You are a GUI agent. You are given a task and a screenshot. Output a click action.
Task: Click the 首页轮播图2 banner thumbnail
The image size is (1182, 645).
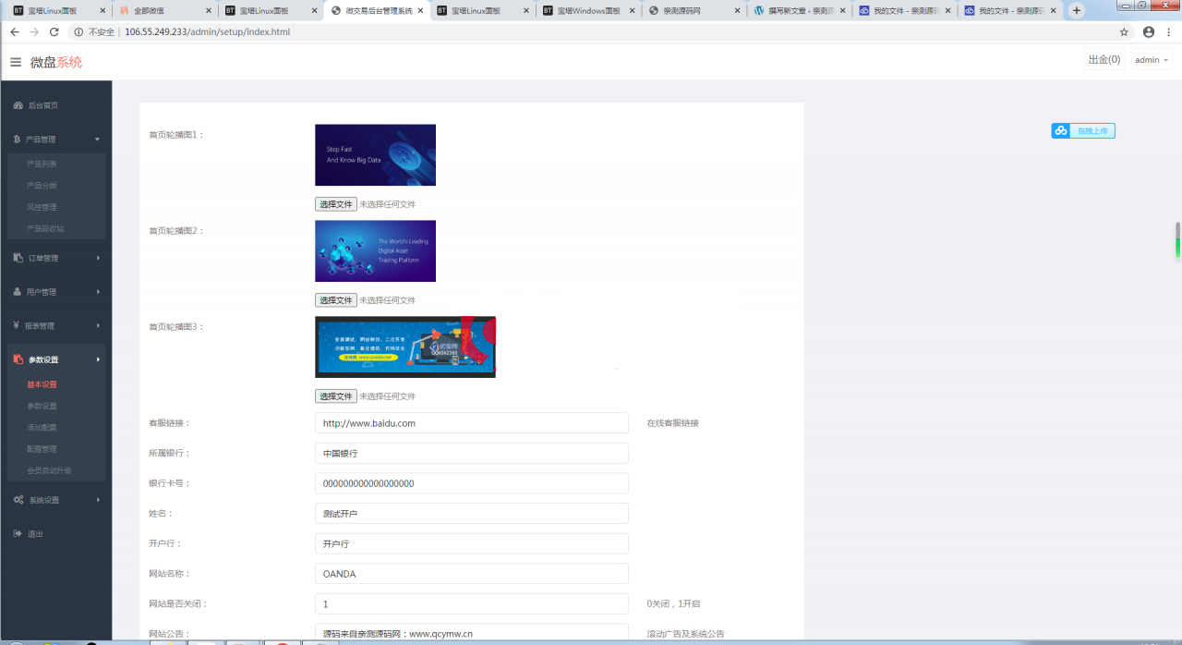tap(375, 251)
